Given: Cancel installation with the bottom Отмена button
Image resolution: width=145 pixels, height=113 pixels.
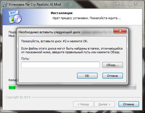Looking at the screenshot, I should (x=129, y=104).
